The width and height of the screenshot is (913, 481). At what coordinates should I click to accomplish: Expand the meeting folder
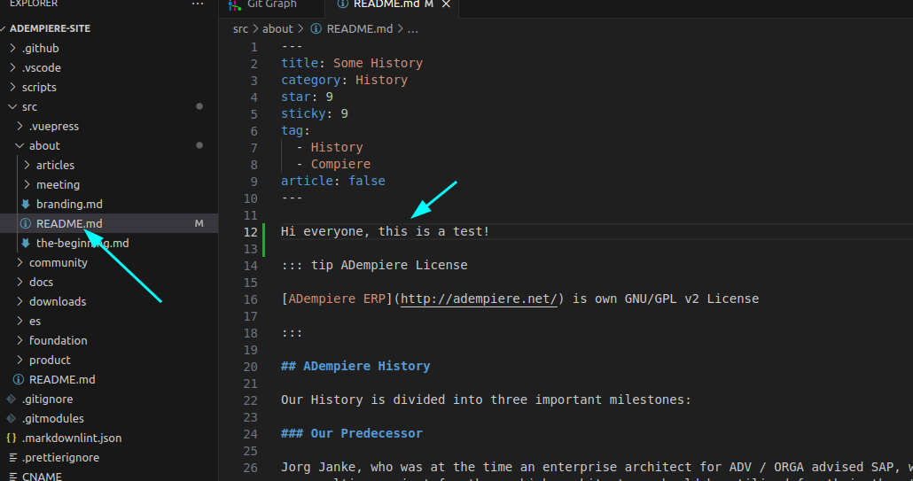click(27, 184)
